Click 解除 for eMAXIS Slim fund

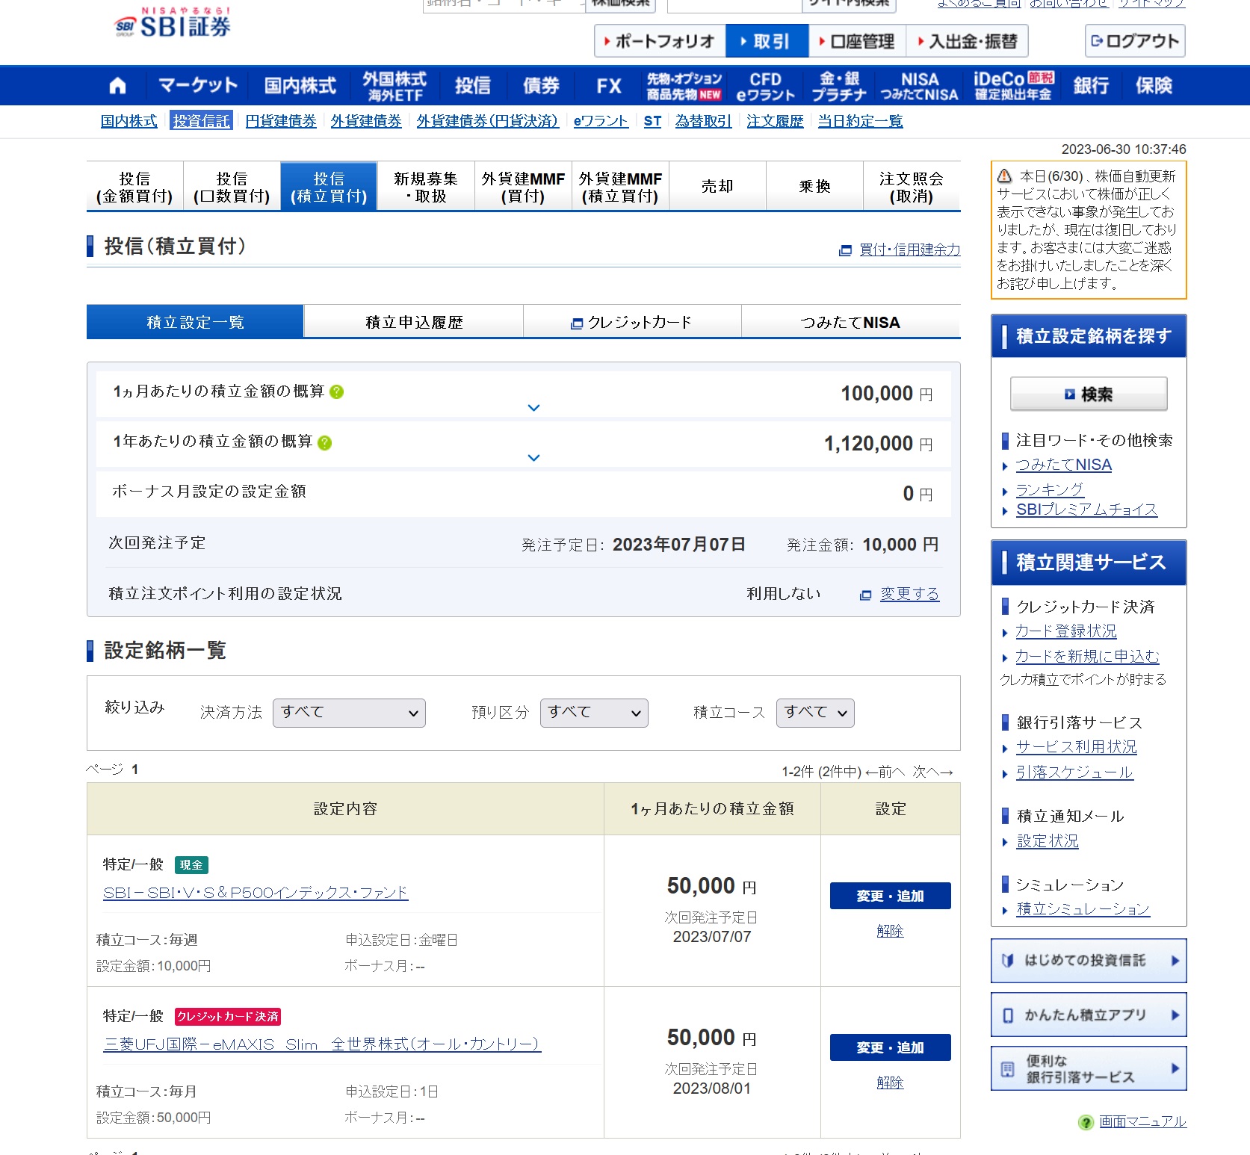coord(890,1083)
